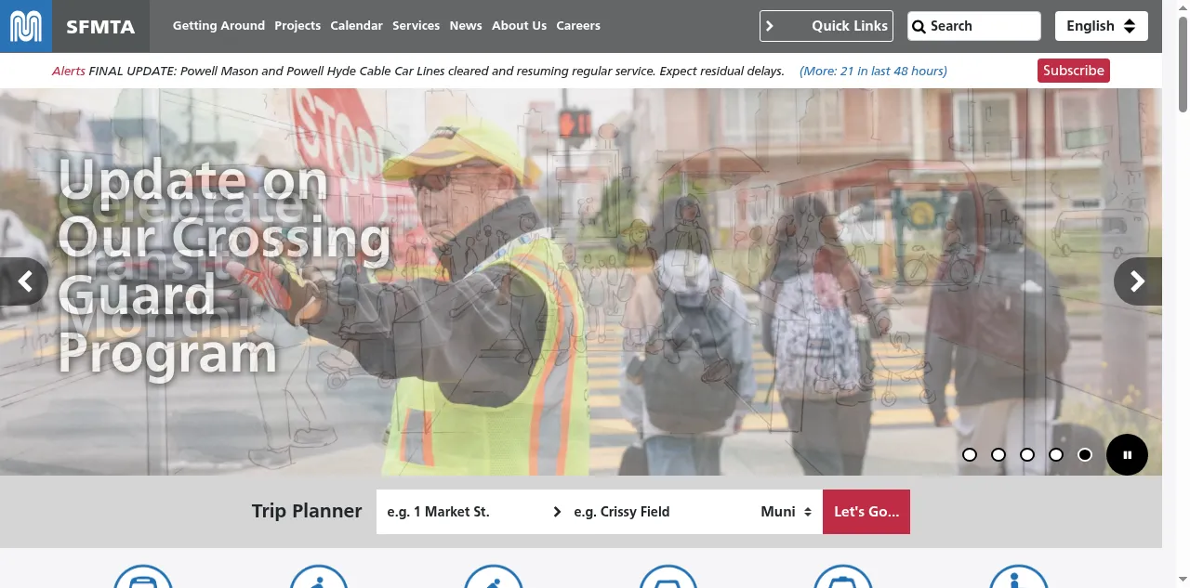The height and width of the screenshot is (588, 1190).
Task: View more alerts from last 48 hours
Action: coord(873,71)
